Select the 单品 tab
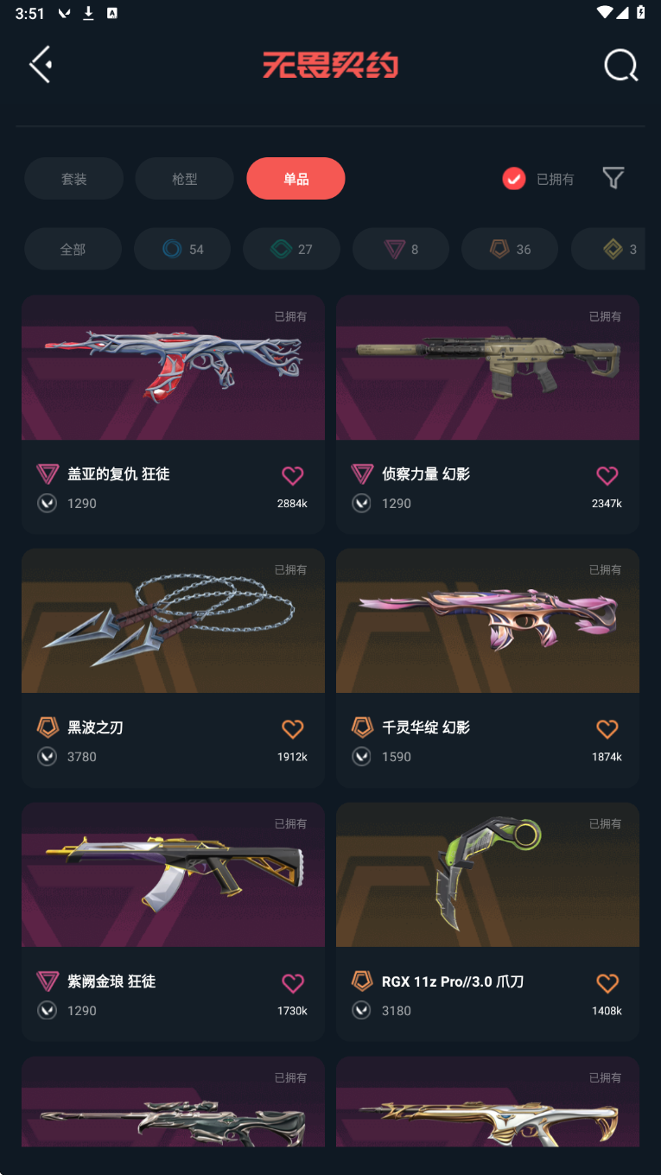This screenshot has width=661, height=1175. 296,179
